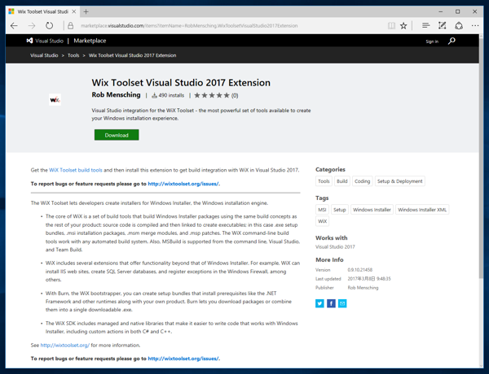Click Tools breadcrumb link
Screen dimensions: 489x374
[73, 55]
